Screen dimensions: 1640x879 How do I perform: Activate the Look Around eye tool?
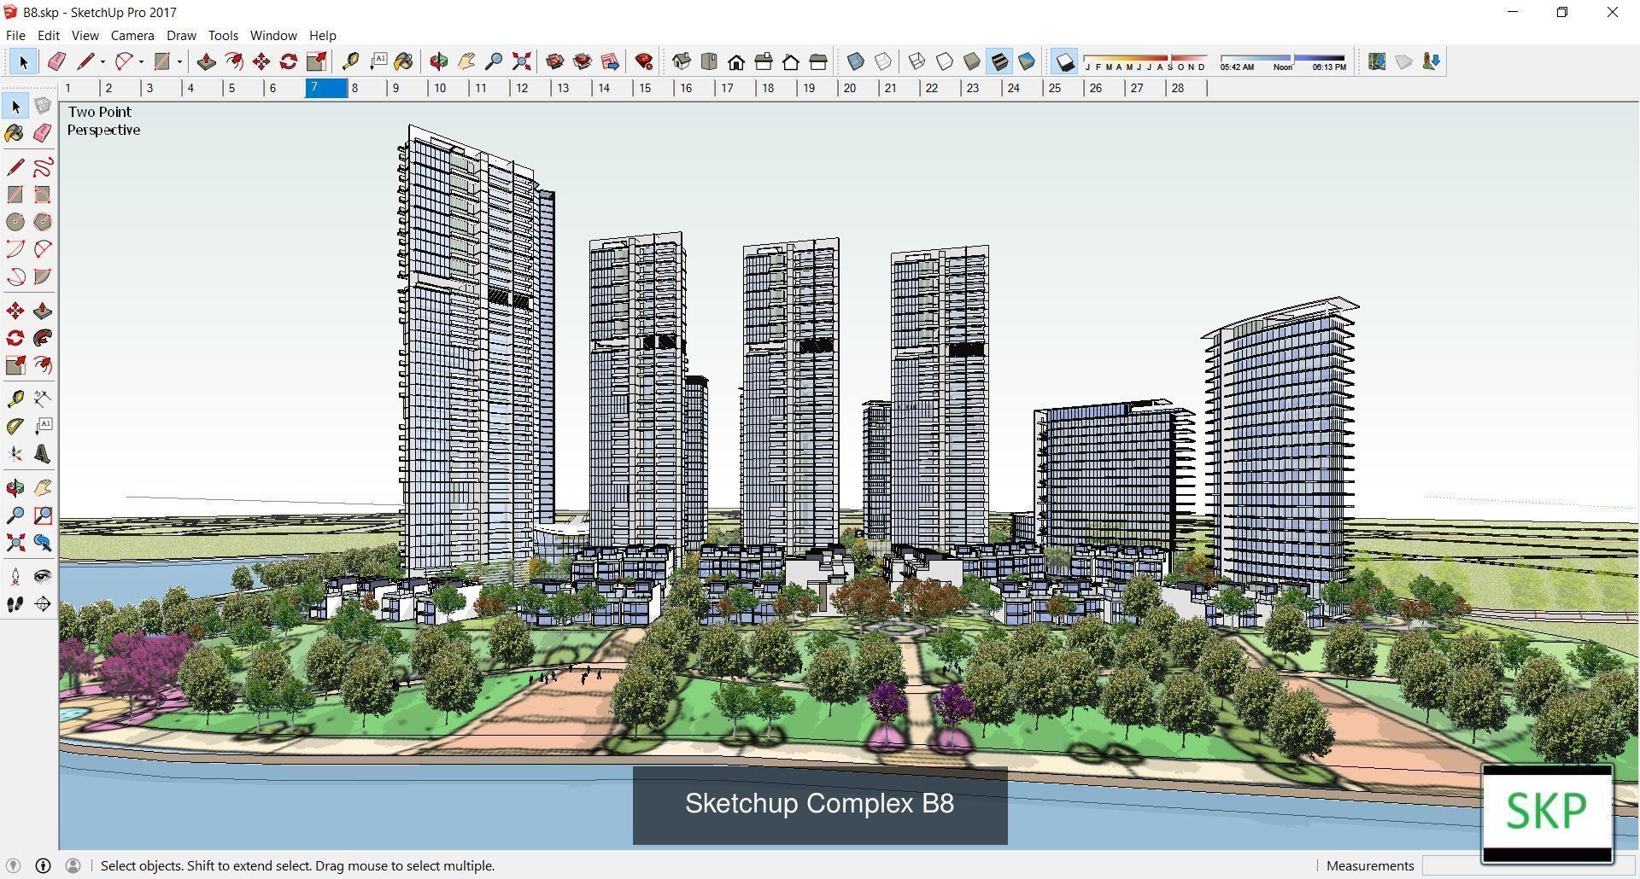coord(43,577)
